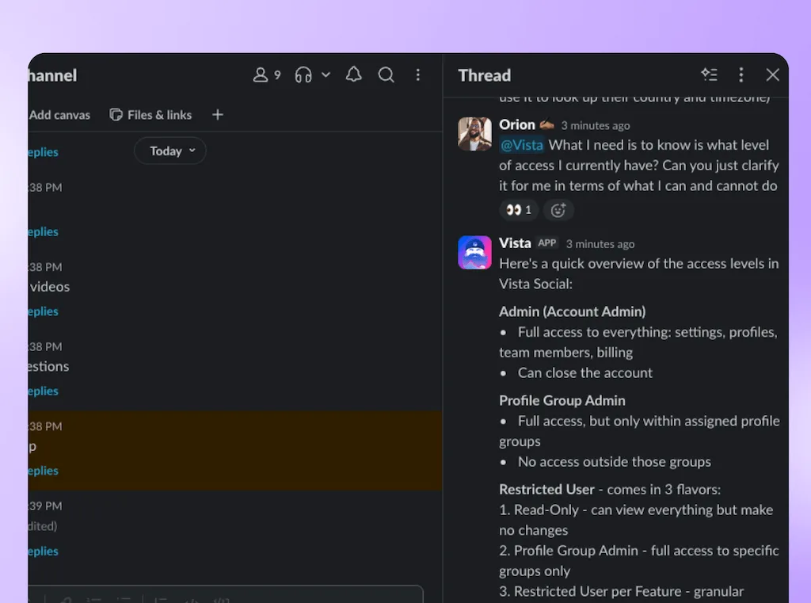811x603 pixels.
Task: Select the highlighted message in the channel
Action: (x=235, y=450)
